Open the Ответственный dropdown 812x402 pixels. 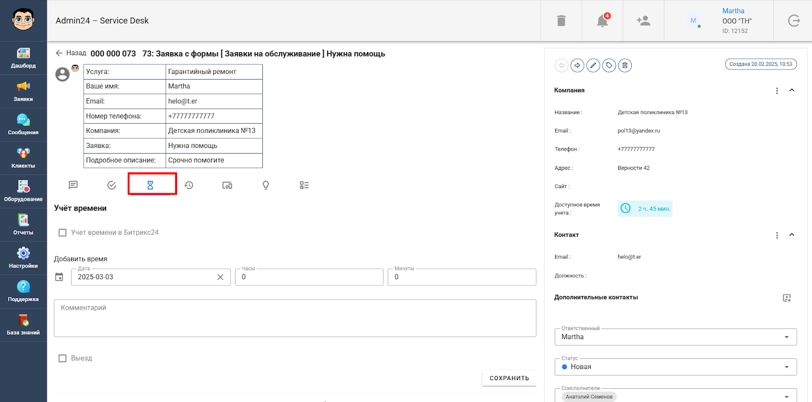point(675,337)
